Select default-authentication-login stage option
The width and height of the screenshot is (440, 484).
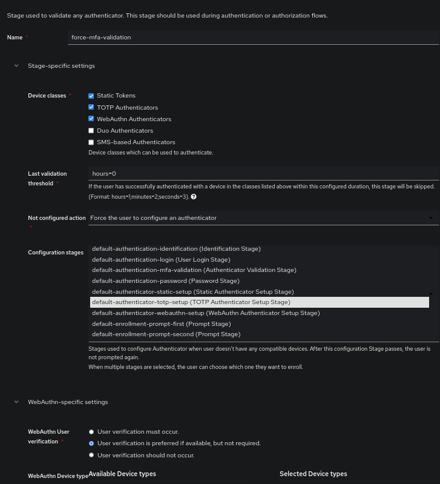click(259, 260)
